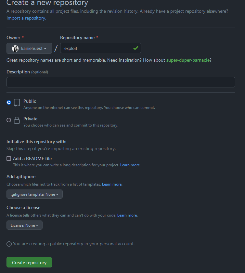Select the Private radio button
245x273 pixels.
point(9,120)
